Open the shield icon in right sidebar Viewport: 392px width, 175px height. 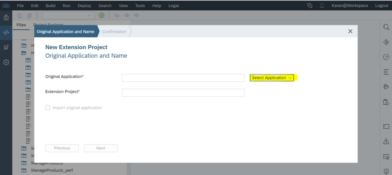click(x=386, y=171)
